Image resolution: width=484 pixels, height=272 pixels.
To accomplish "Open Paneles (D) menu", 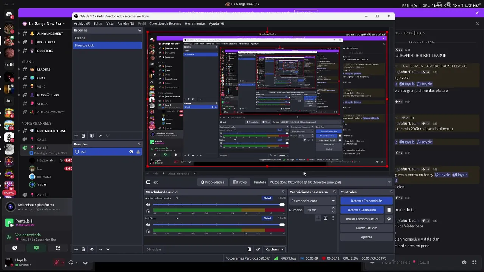I will [x=126, y=23].
